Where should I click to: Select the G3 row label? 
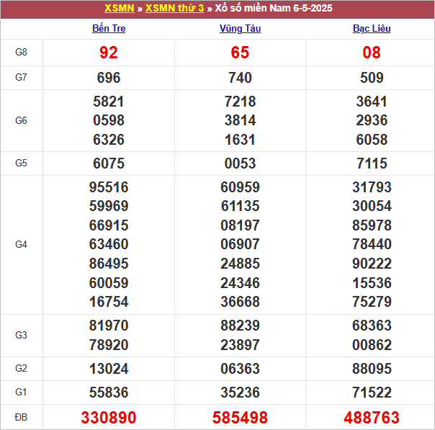21,335
